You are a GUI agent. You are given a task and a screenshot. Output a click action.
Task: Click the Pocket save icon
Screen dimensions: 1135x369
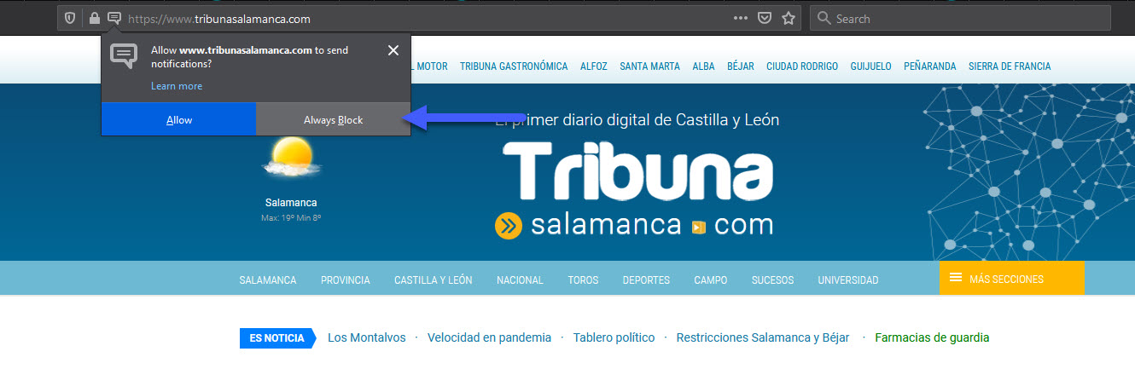click(765, 18)
